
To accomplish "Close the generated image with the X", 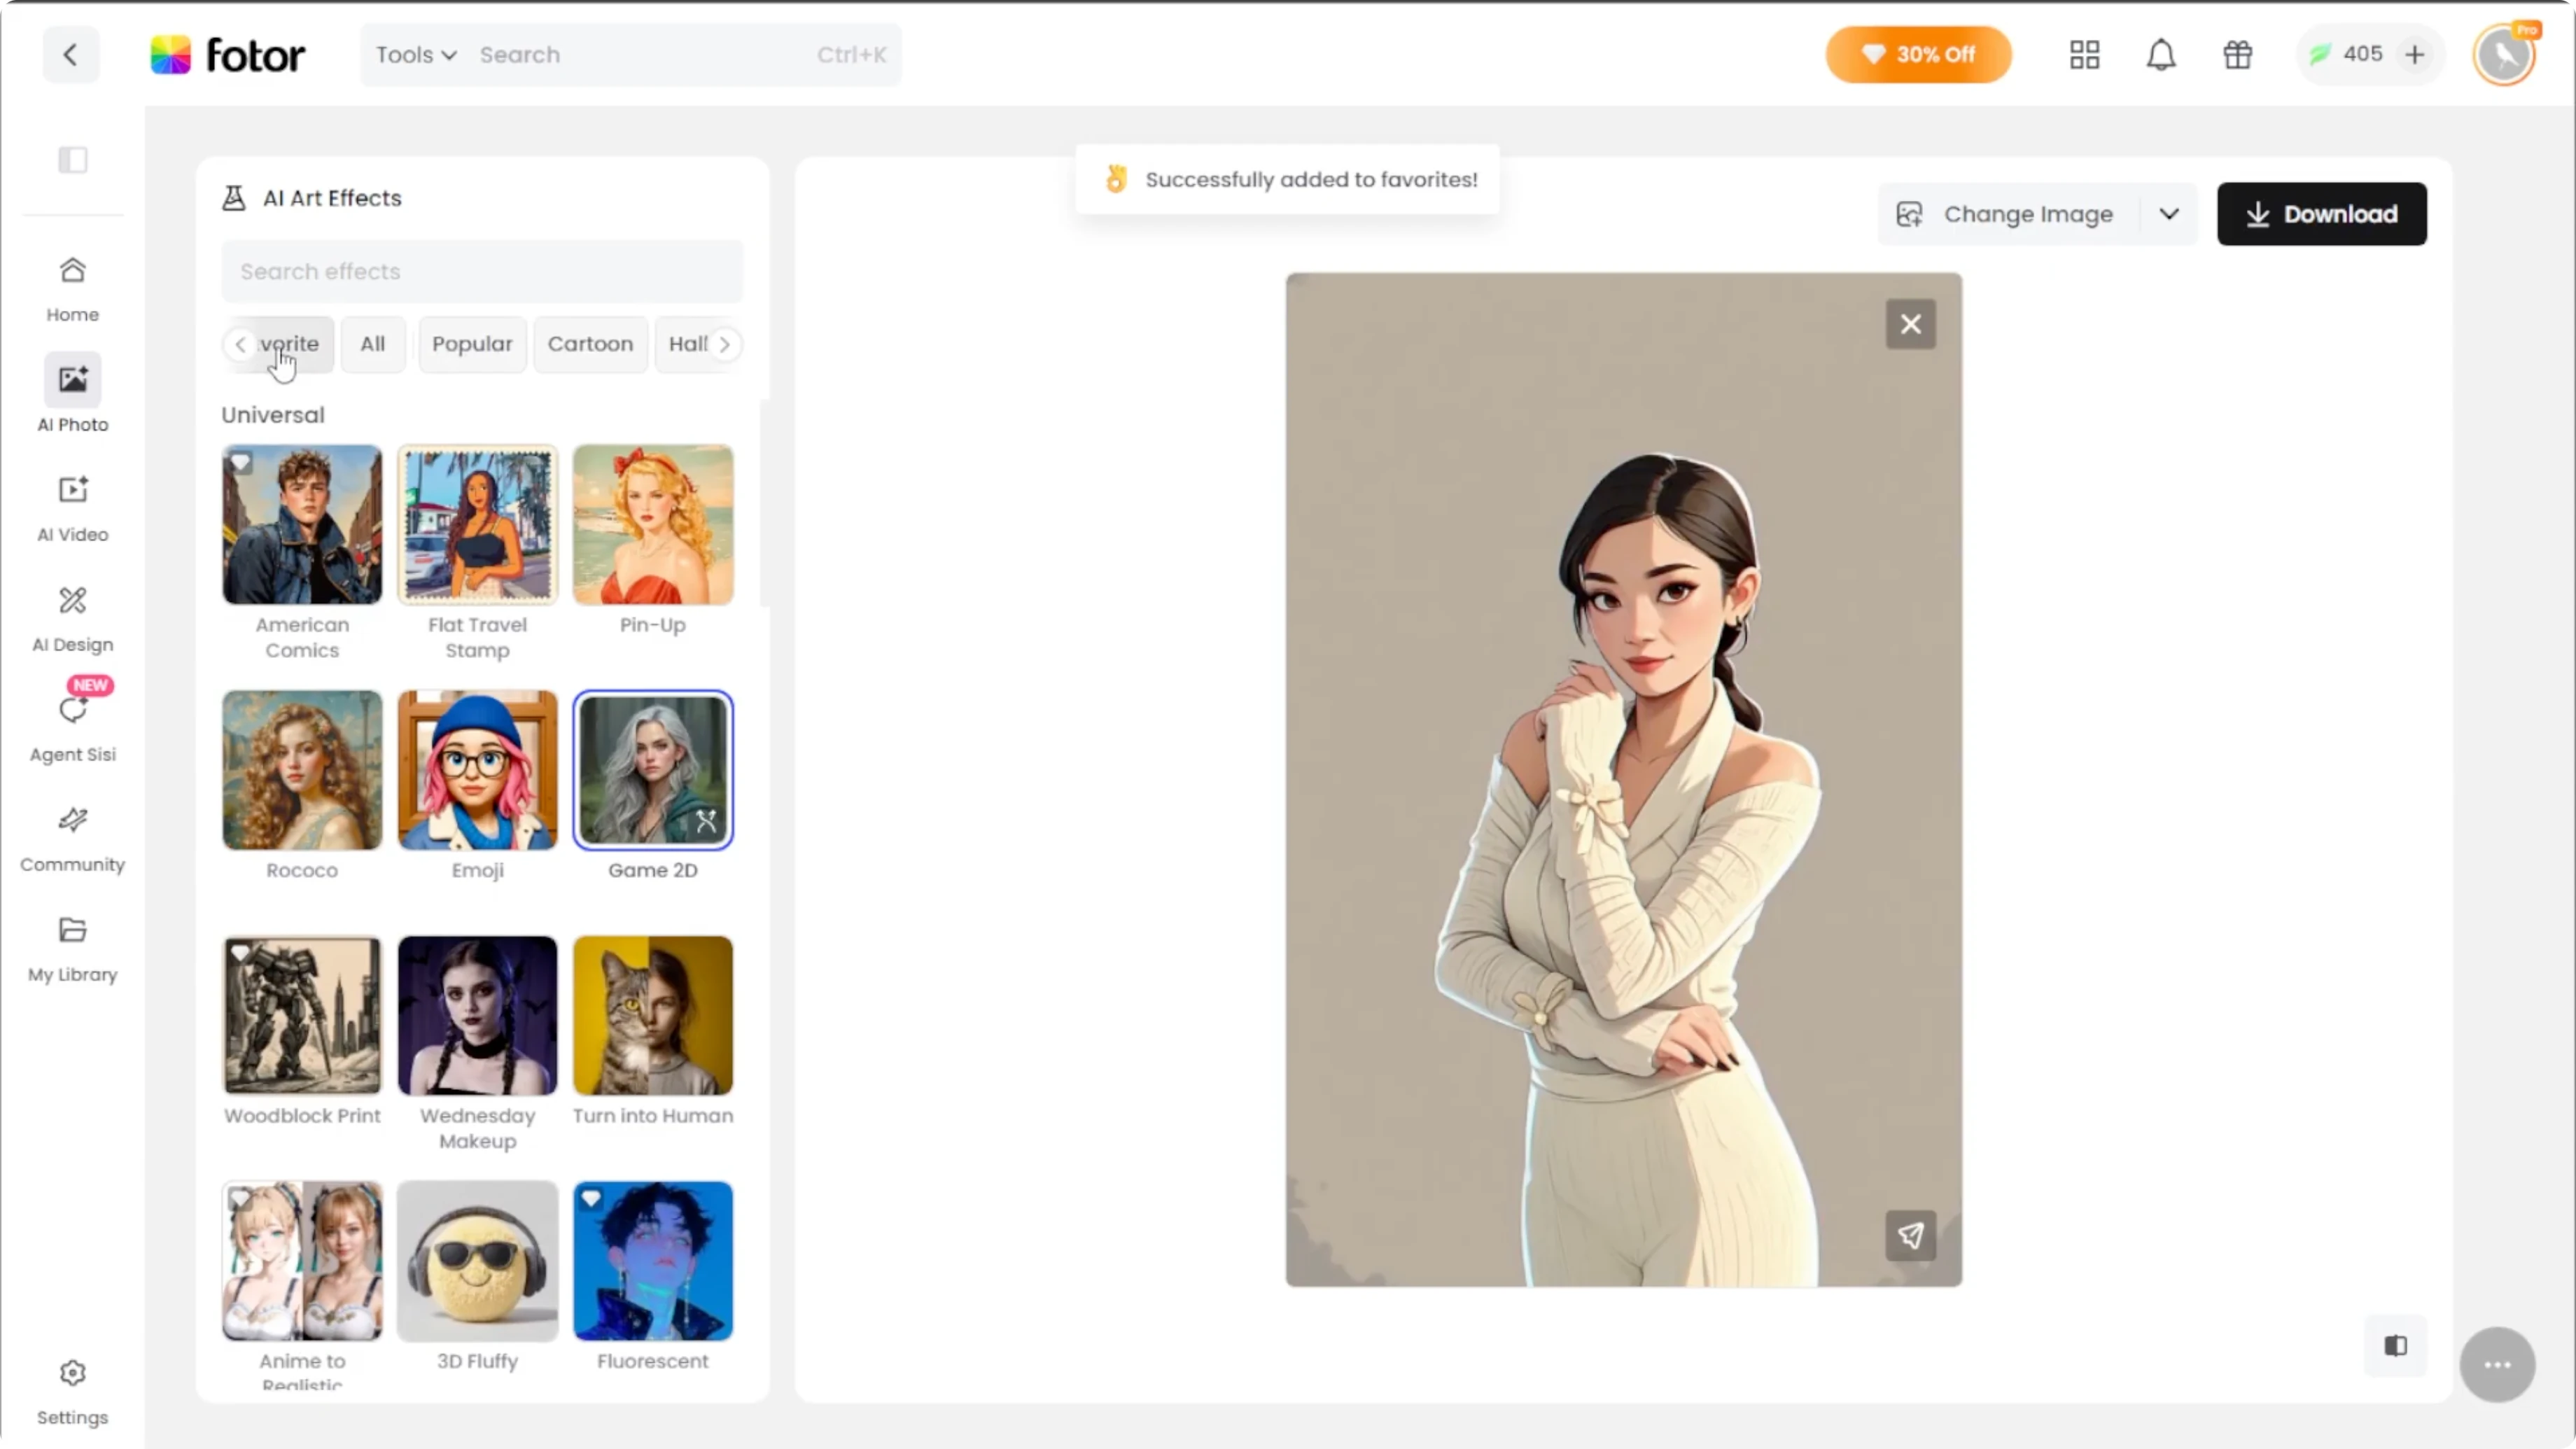I will coord(1910,324).
